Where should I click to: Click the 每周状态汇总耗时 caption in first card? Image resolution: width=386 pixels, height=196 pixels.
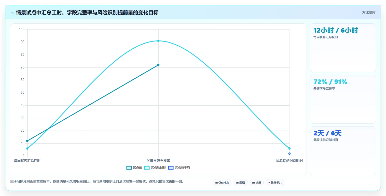pyautogui.click(x=326, y=37)
